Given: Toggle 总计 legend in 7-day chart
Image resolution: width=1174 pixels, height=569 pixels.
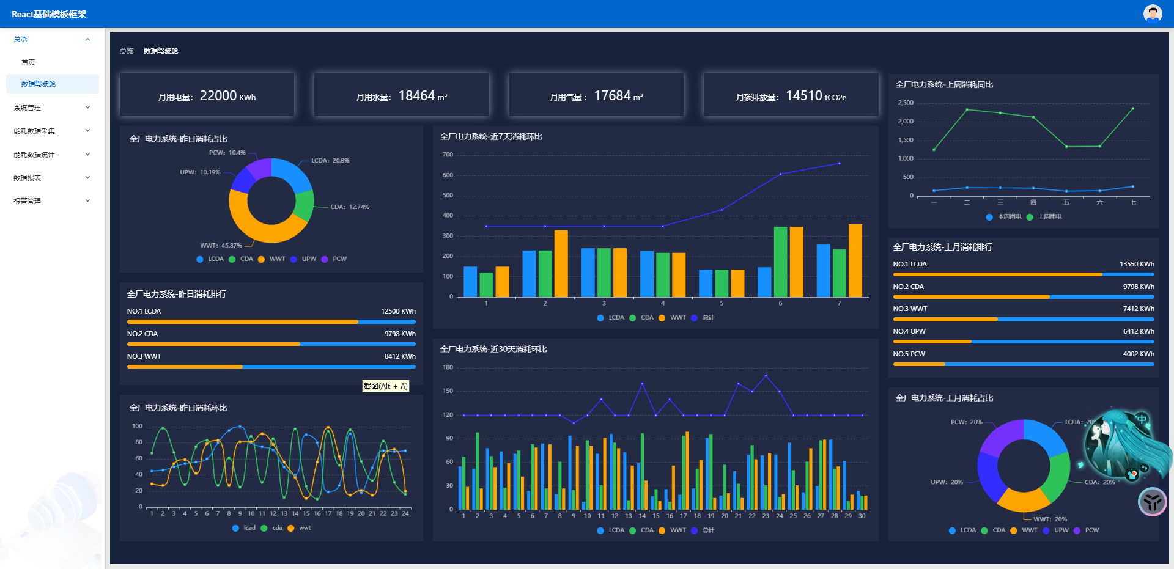Looking at the screenshot, I should [x=703, y=318].
